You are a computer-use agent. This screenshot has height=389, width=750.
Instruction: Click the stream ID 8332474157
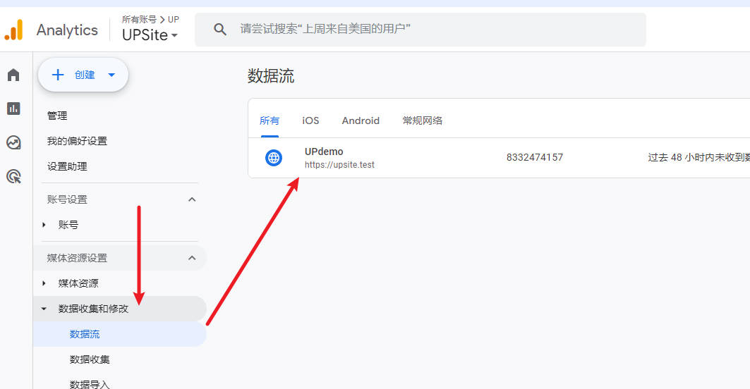pos(535,157)
